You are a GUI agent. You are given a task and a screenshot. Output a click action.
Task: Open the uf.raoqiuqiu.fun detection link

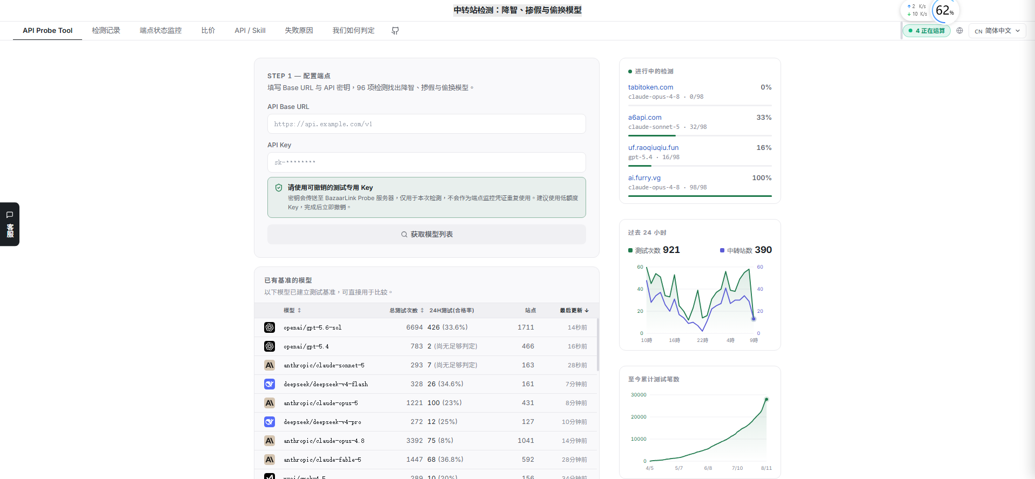(653, 148)
